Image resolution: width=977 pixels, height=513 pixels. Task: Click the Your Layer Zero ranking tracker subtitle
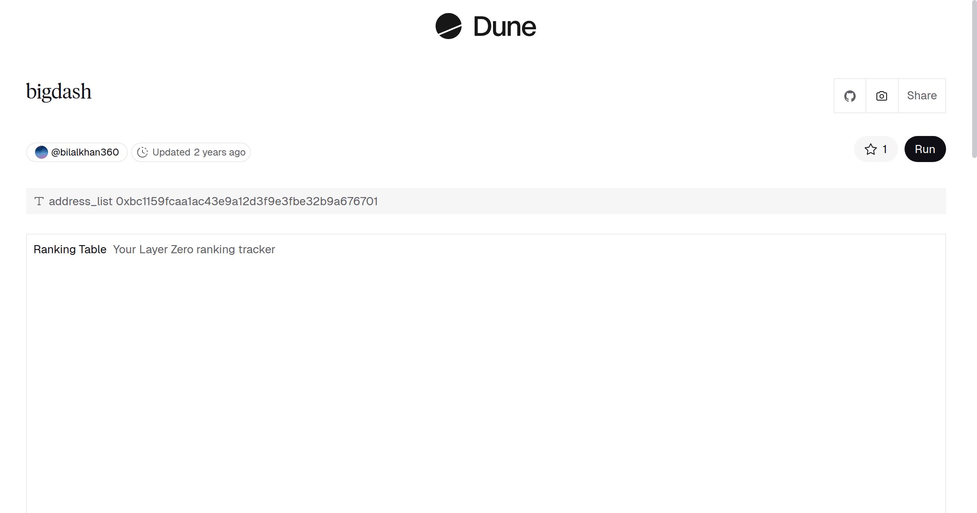194,249
